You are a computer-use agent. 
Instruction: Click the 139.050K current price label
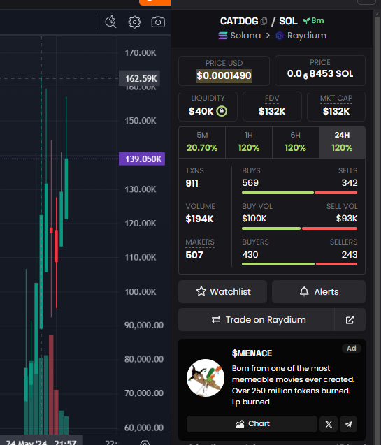click(142, 159)
